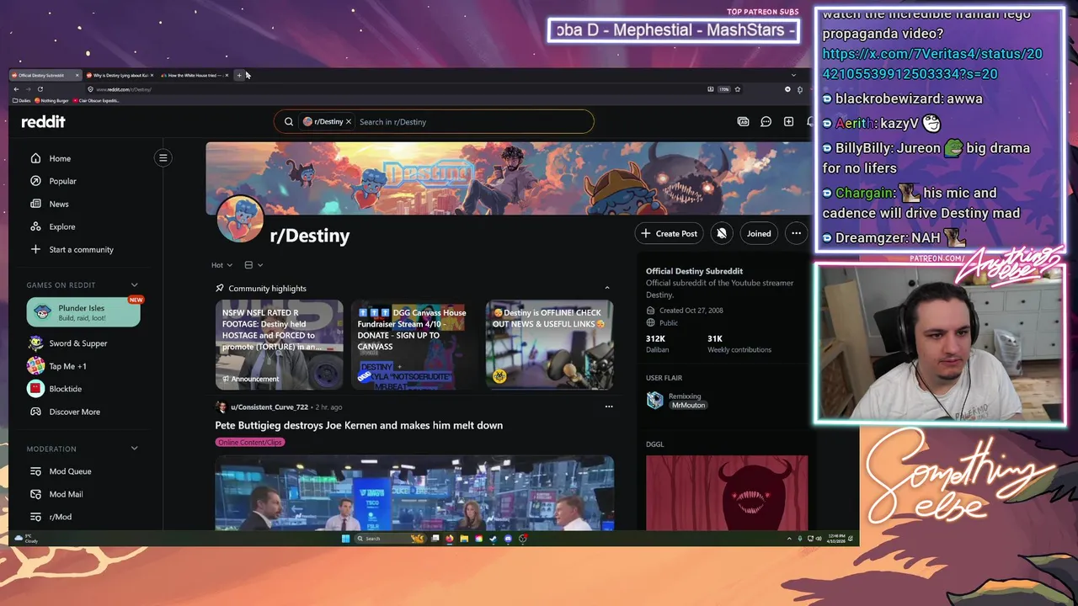Open the Reddit chat bubble icon
1078x606 pixels.
point(766,121)
